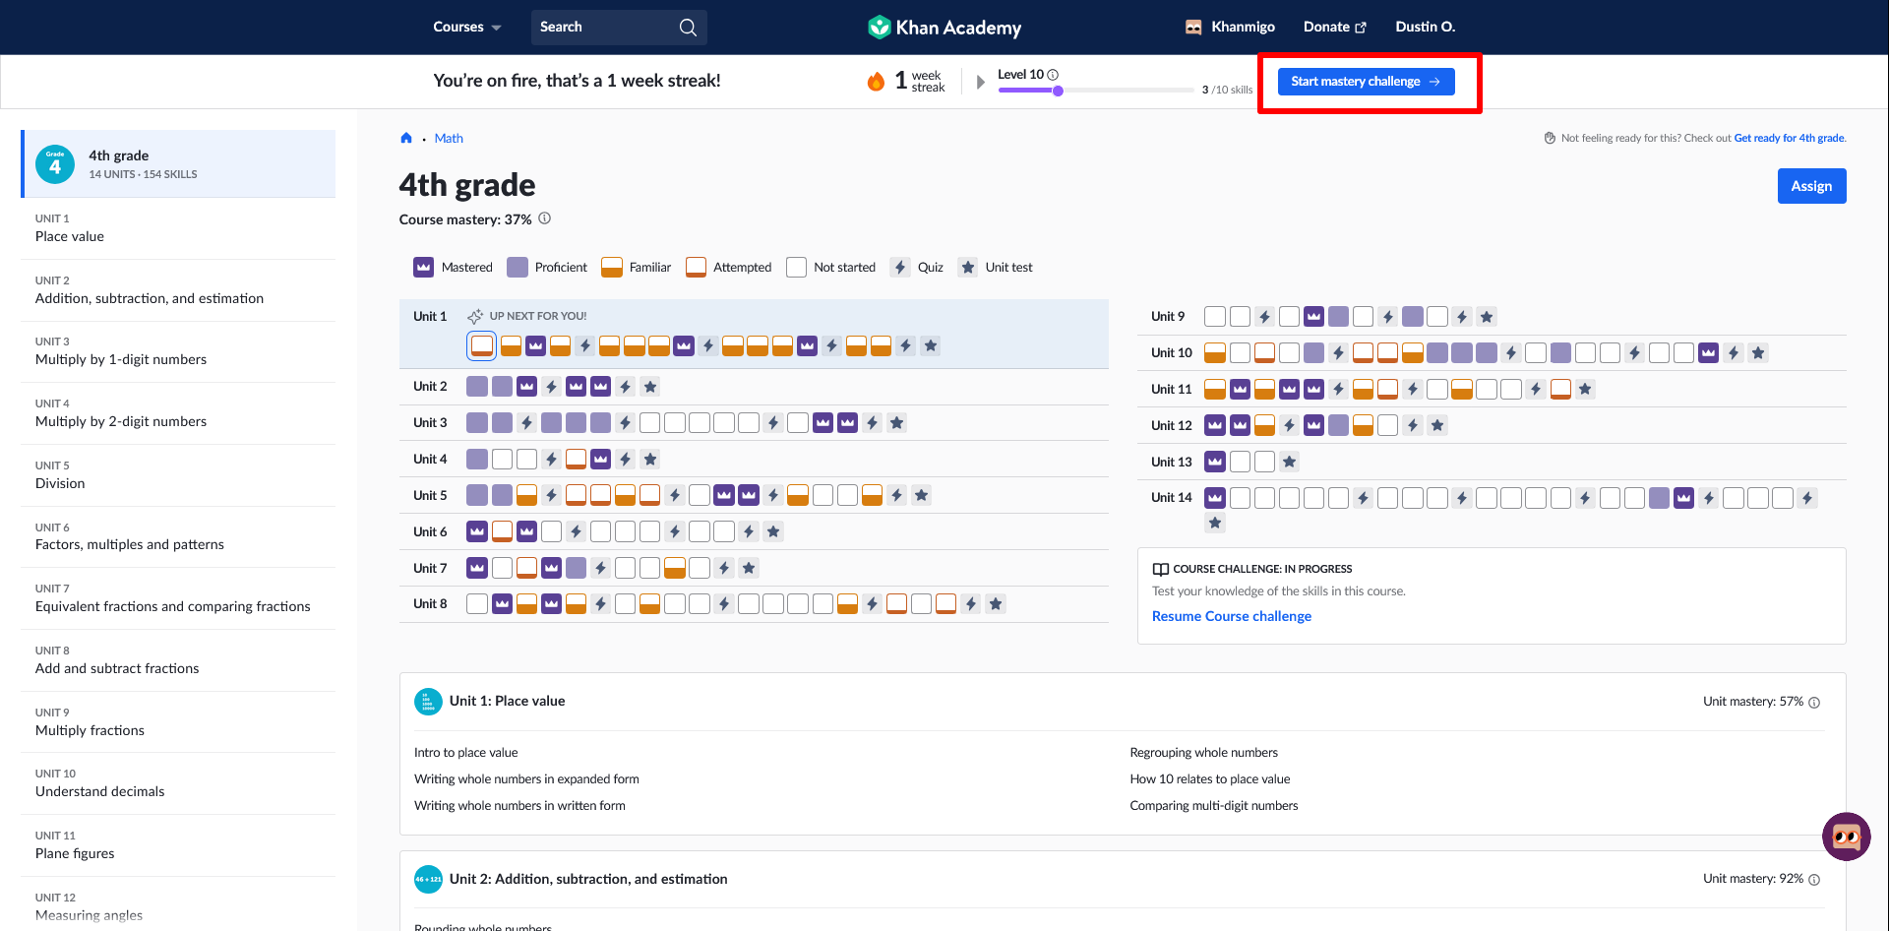Screen dimensions: 1889x931
Task: Select Unit 6 Factors, multiples and patterns
Action: [178, 536]
